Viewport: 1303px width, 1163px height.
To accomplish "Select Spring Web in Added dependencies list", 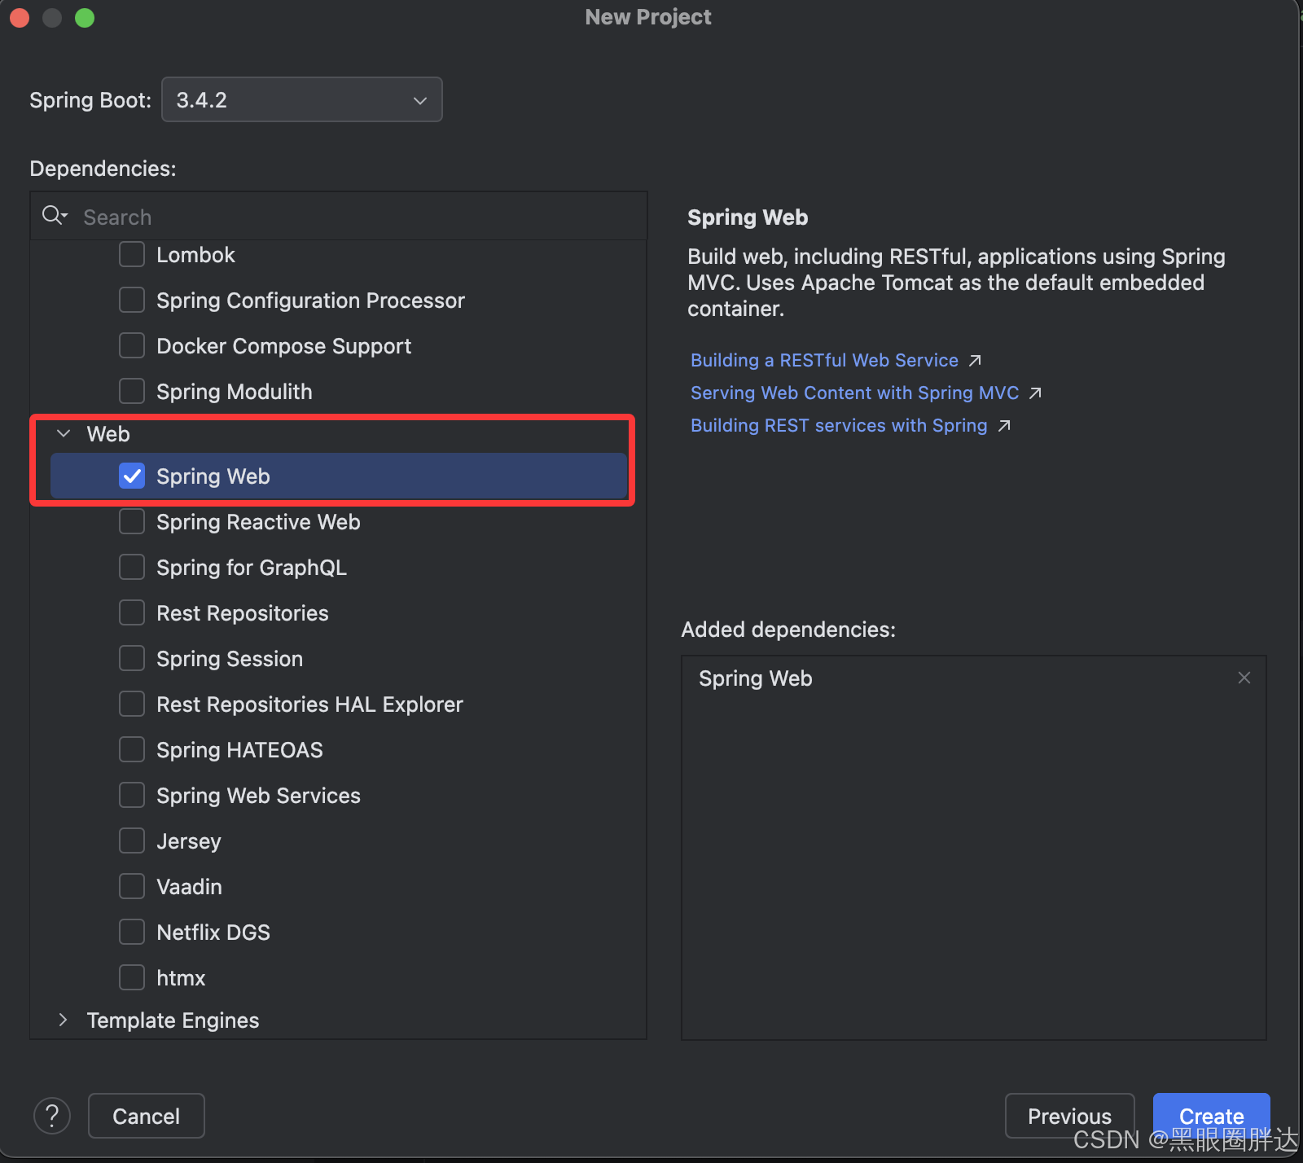I will pos(755,678).
